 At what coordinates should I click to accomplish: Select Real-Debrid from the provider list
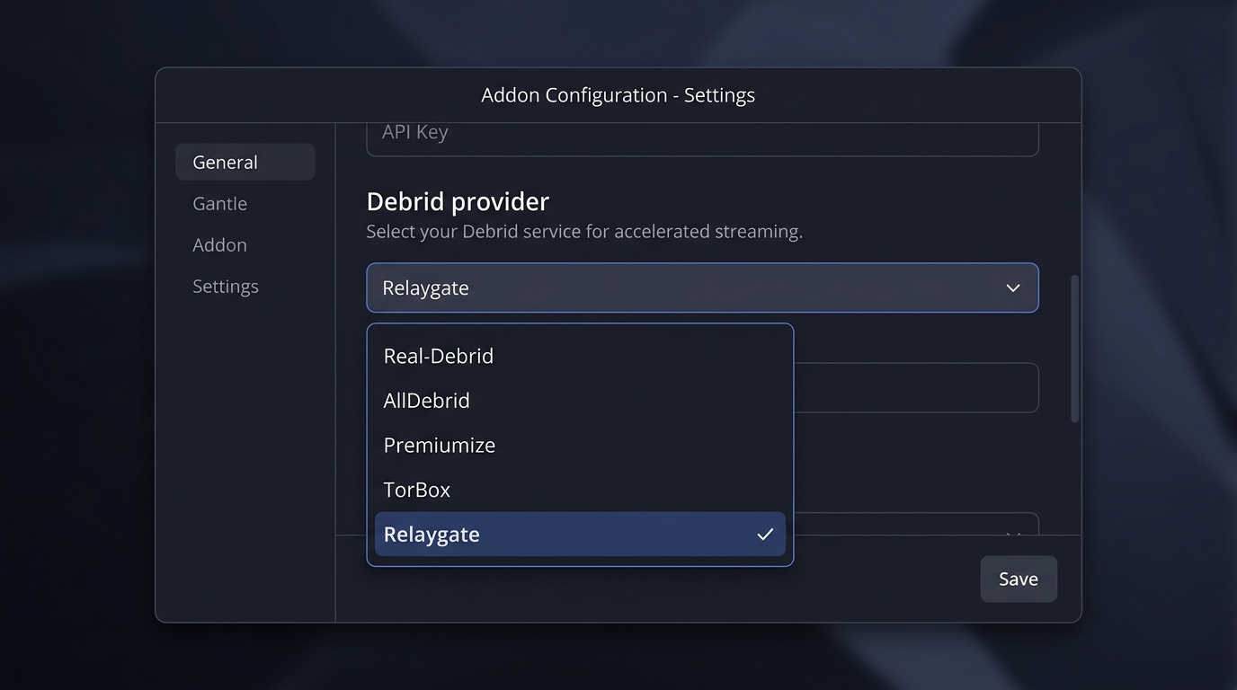pyautogui.click(x=580, y=356)
